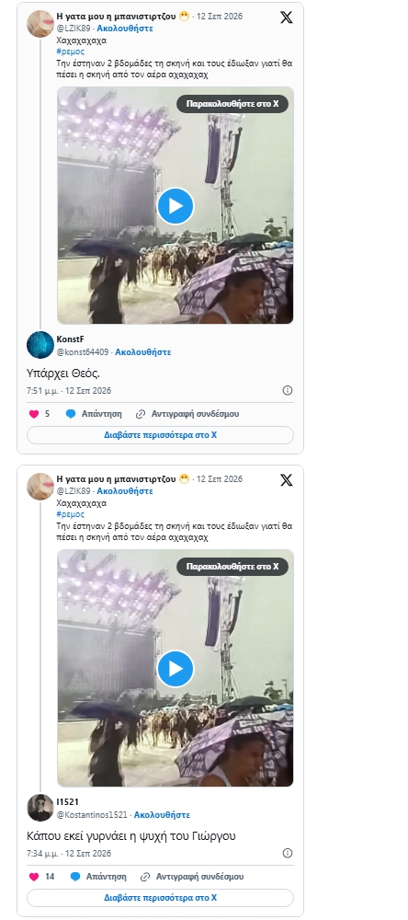This screenshot has height=920, width=408.
Task: Open I1521's profile avatar
Action: pyautogui.click(x=40, y=808)
